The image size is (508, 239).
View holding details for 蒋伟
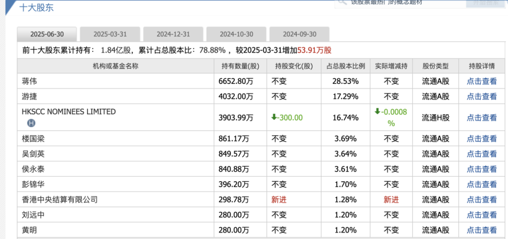(482, 81)
